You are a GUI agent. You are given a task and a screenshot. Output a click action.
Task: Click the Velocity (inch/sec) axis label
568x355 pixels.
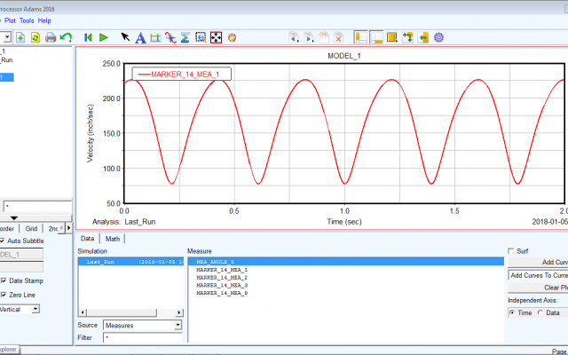pos(91,133)
